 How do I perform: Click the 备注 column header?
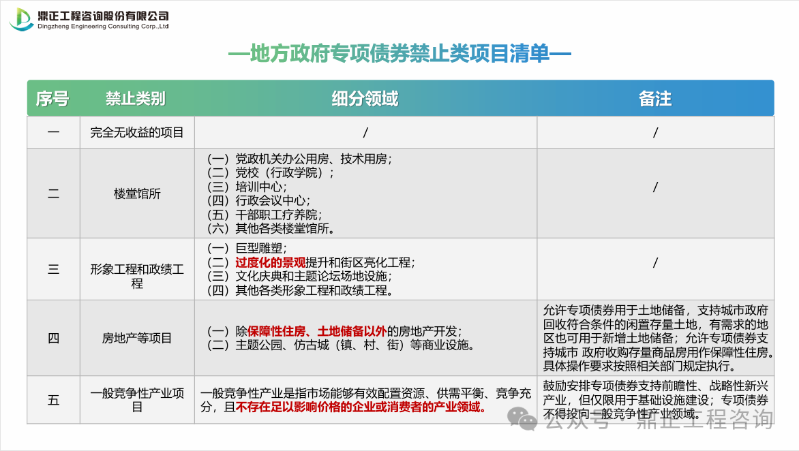pyautogui.click(x=654, y=99)
